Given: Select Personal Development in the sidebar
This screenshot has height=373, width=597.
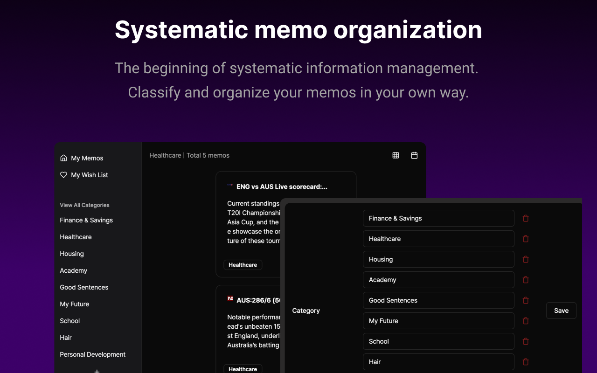Looking at the screenshot, I should (x=92, y=354).
